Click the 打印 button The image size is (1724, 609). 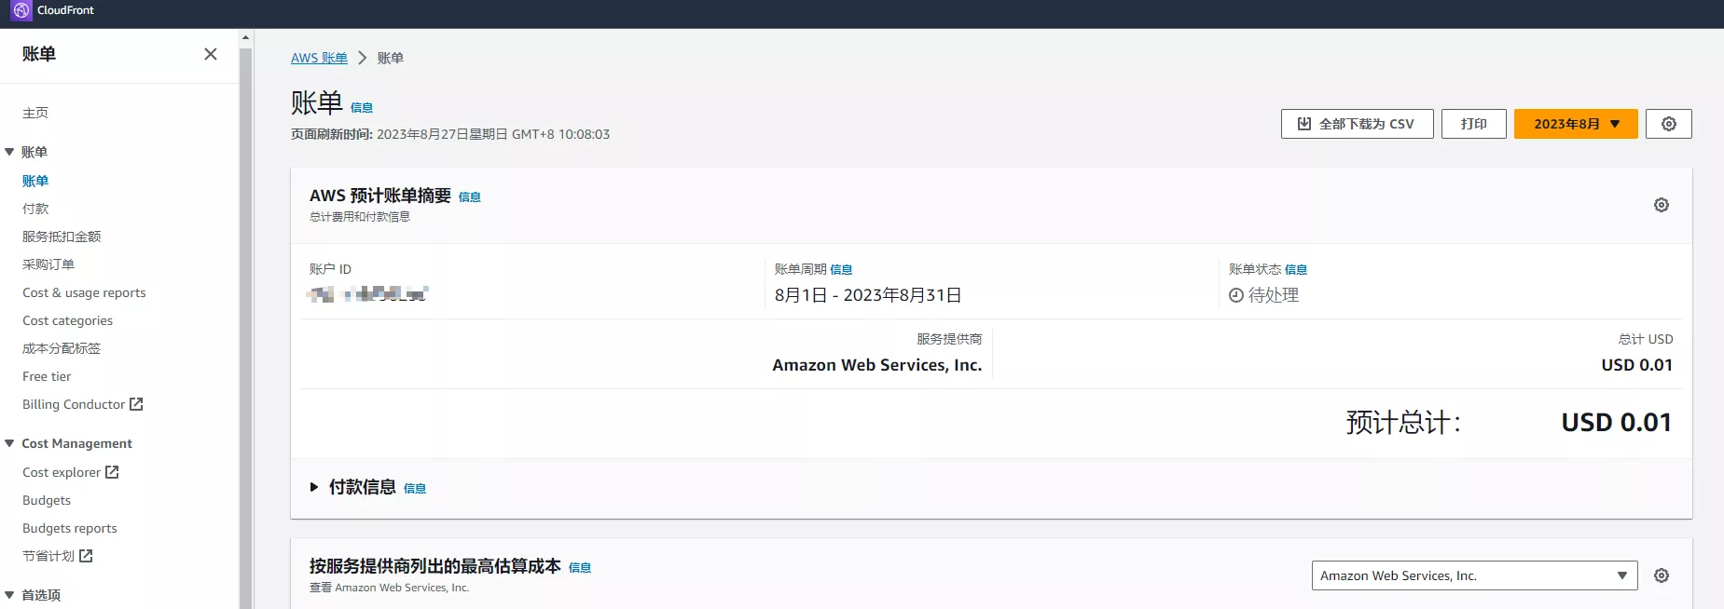[x=1474, y=124]
